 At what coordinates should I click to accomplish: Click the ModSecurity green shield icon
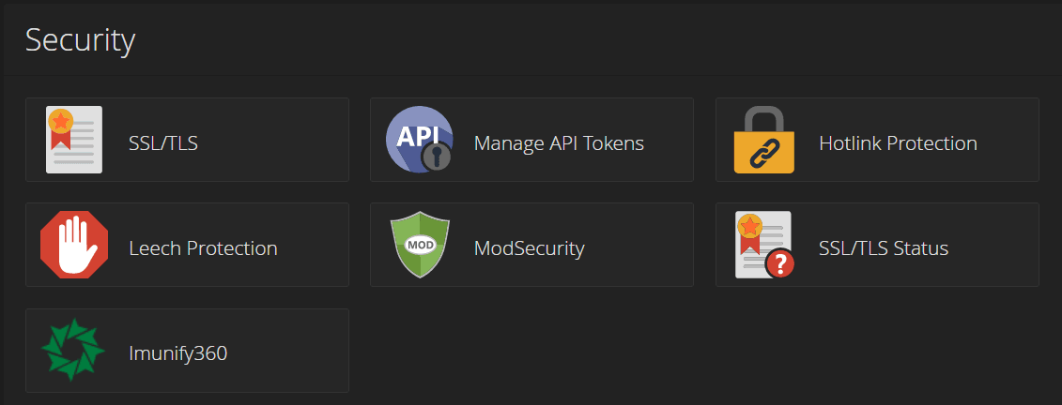(x=419, y=246)
